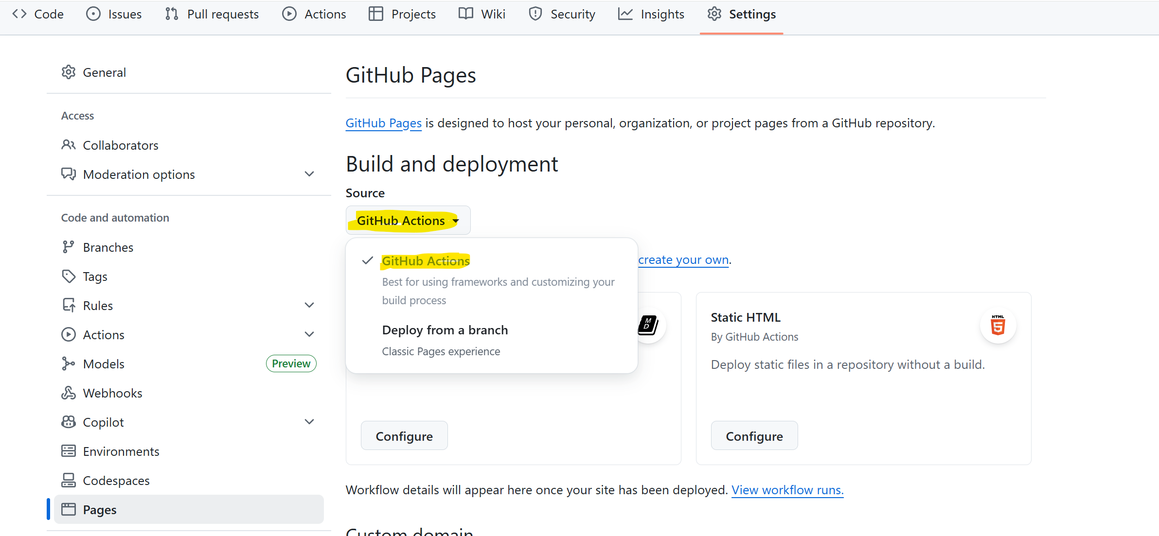This screenshot has height=536, width=1159.
Task: Switch to the Pull requests tab
Action: click(x=212, y=14)
